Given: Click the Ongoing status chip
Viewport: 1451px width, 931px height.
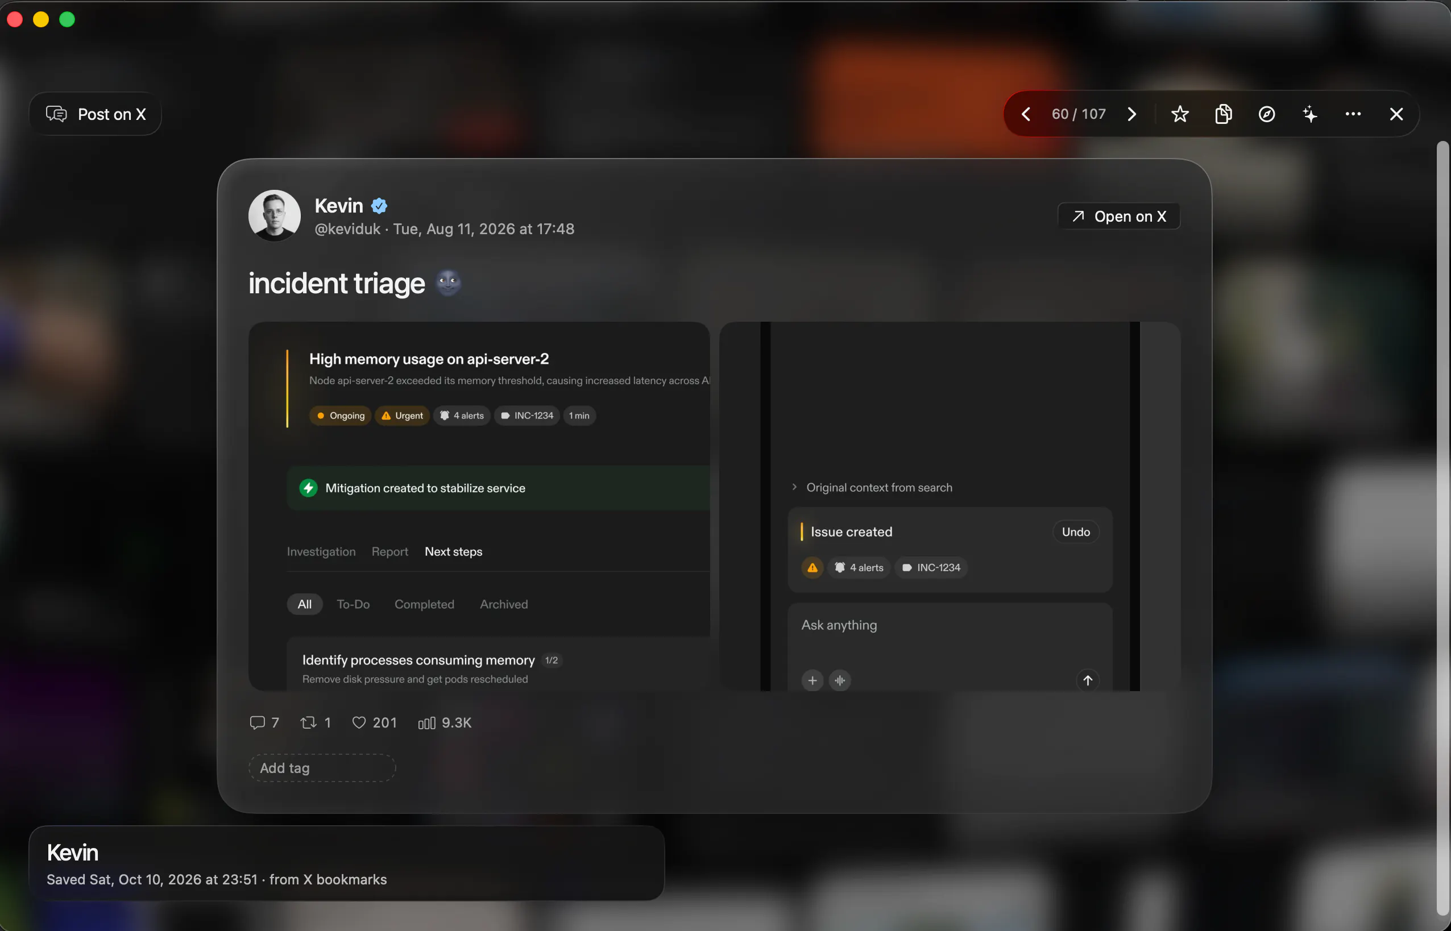Looking at the screenshot, I should click(x=340, y=416).
